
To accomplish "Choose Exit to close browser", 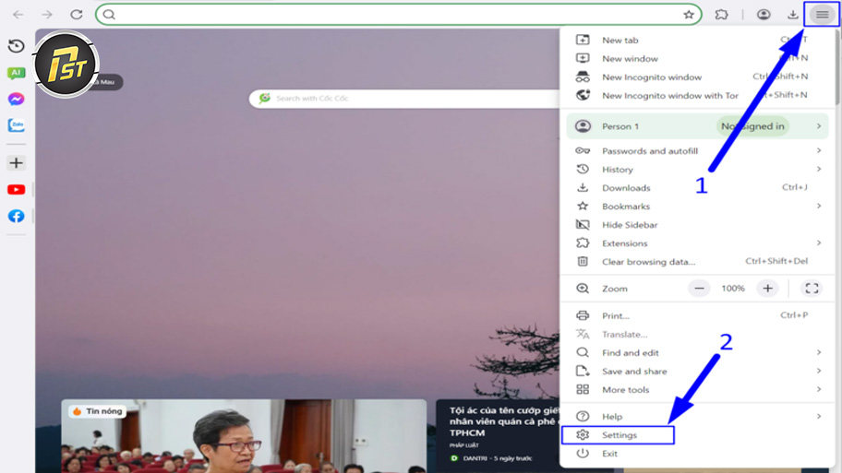I will [x=697, y=454].
